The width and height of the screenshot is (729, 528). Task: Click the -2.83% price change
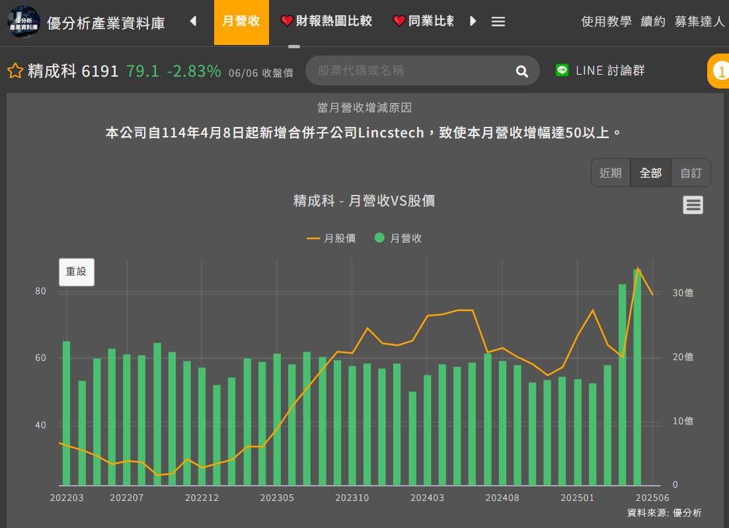[x=194, y=71]
